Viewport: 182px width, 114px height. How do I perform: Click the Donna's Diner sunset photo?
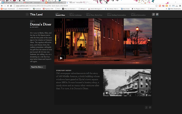coord(103,41)
